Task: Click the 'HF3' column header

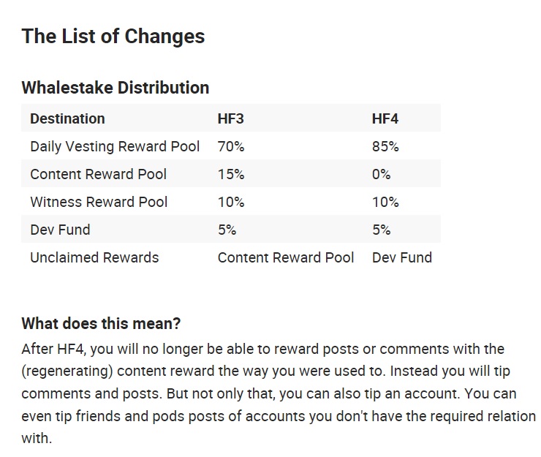Action: click(x=230, y=118)
